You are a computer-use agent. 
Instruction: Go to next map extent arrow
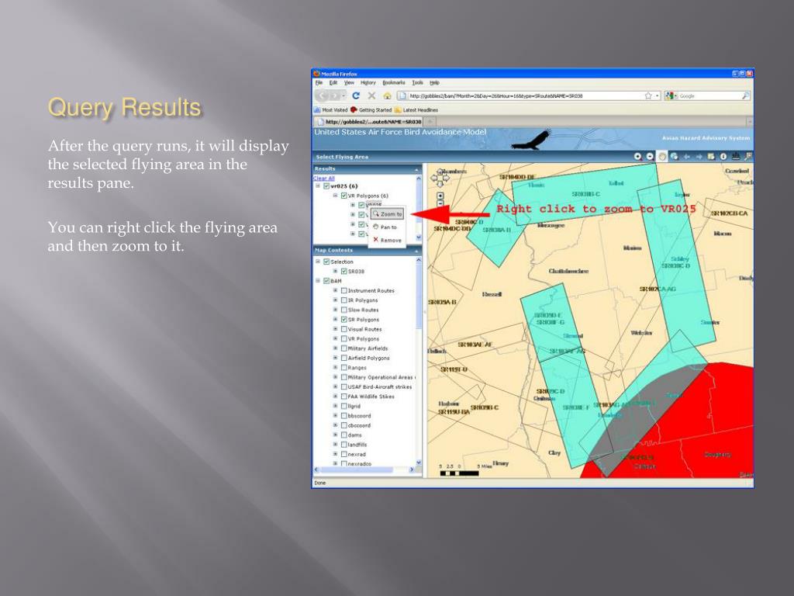699,157
